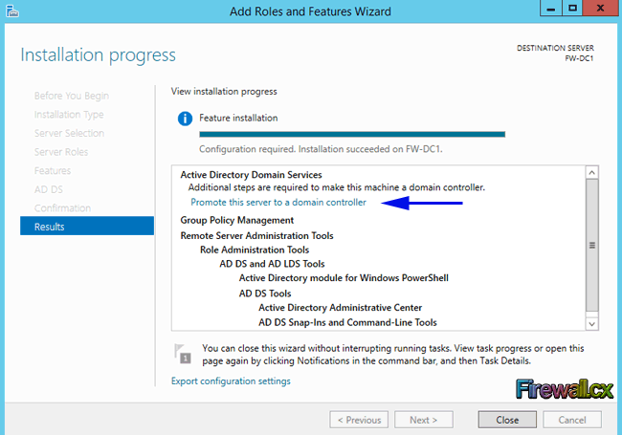This screenshot has width=622, height=435.
Task: Select the Server Roles step
Action: [x=61, y=152]
